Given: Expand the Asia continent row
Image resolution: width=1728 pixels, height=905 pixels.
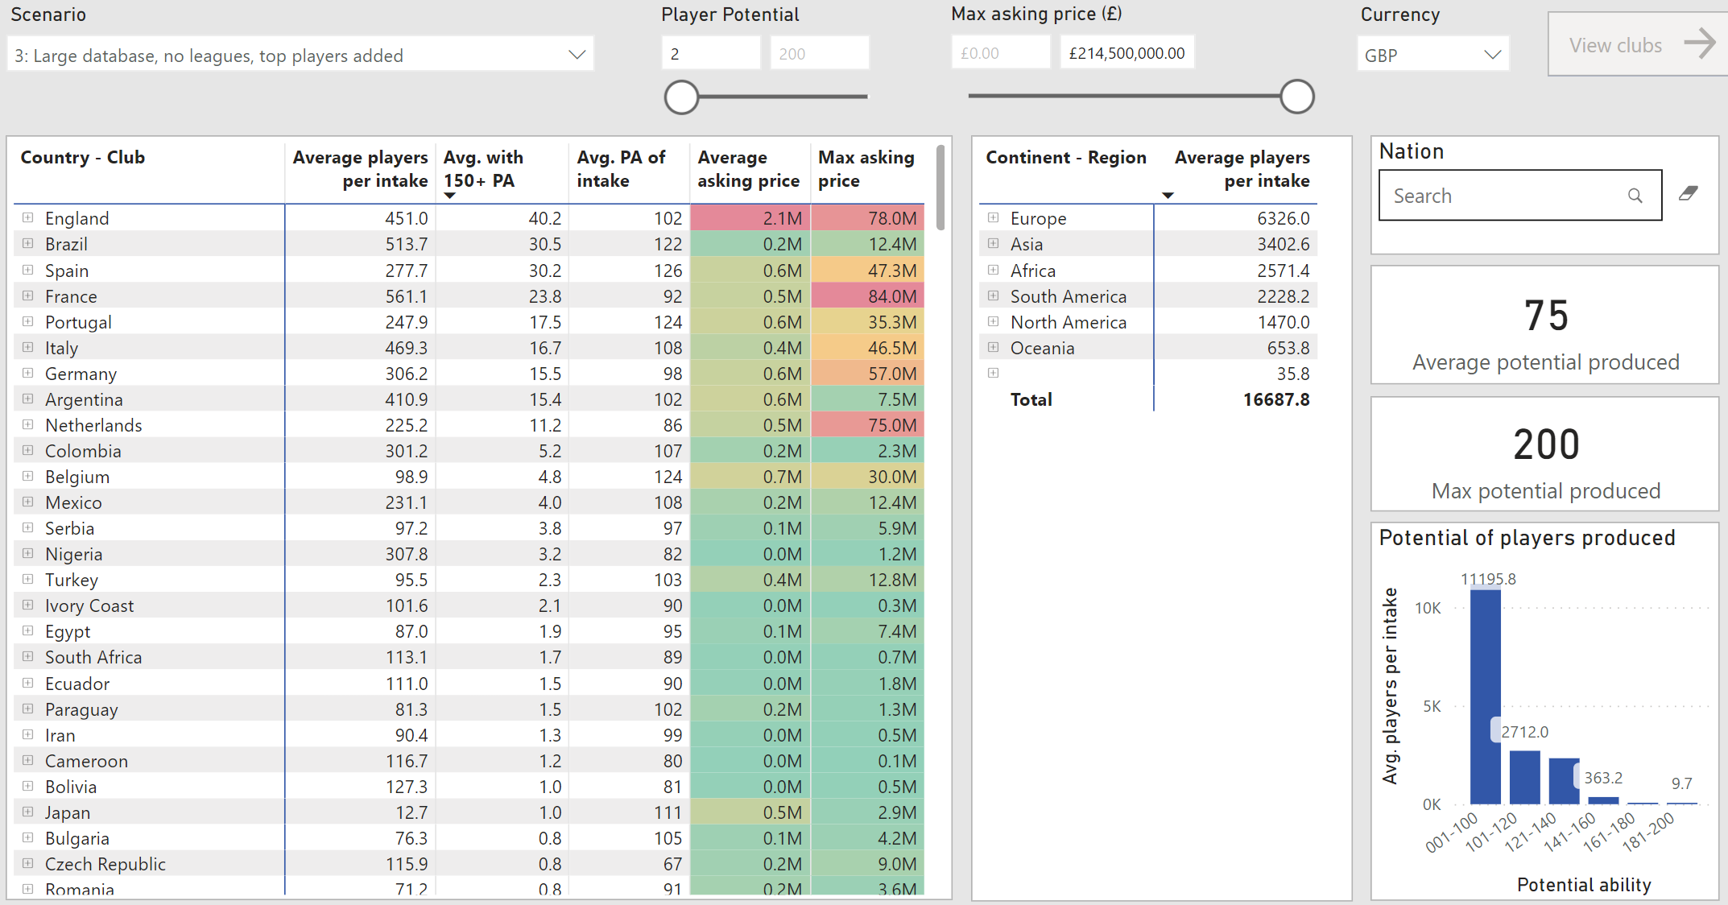Looking at the screenshot, I should pos(994,243).
